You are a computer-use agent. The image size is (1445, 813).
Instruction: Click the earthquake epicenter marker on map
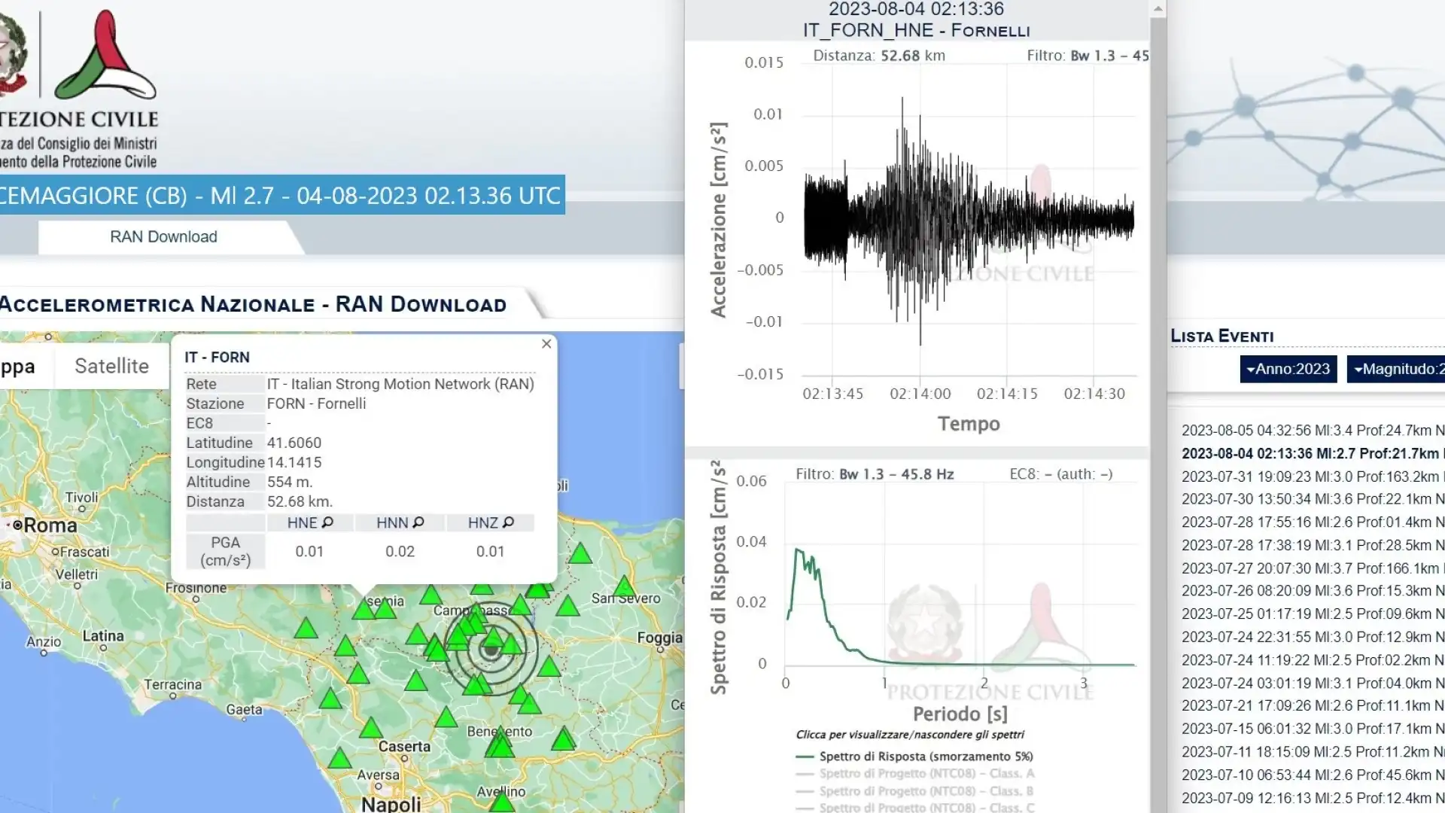[x=491, y=650]
